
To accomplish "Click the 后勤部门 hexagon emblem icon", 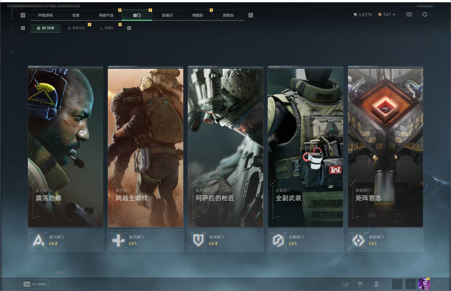I will pyautogui.click(x=278, y=240).
